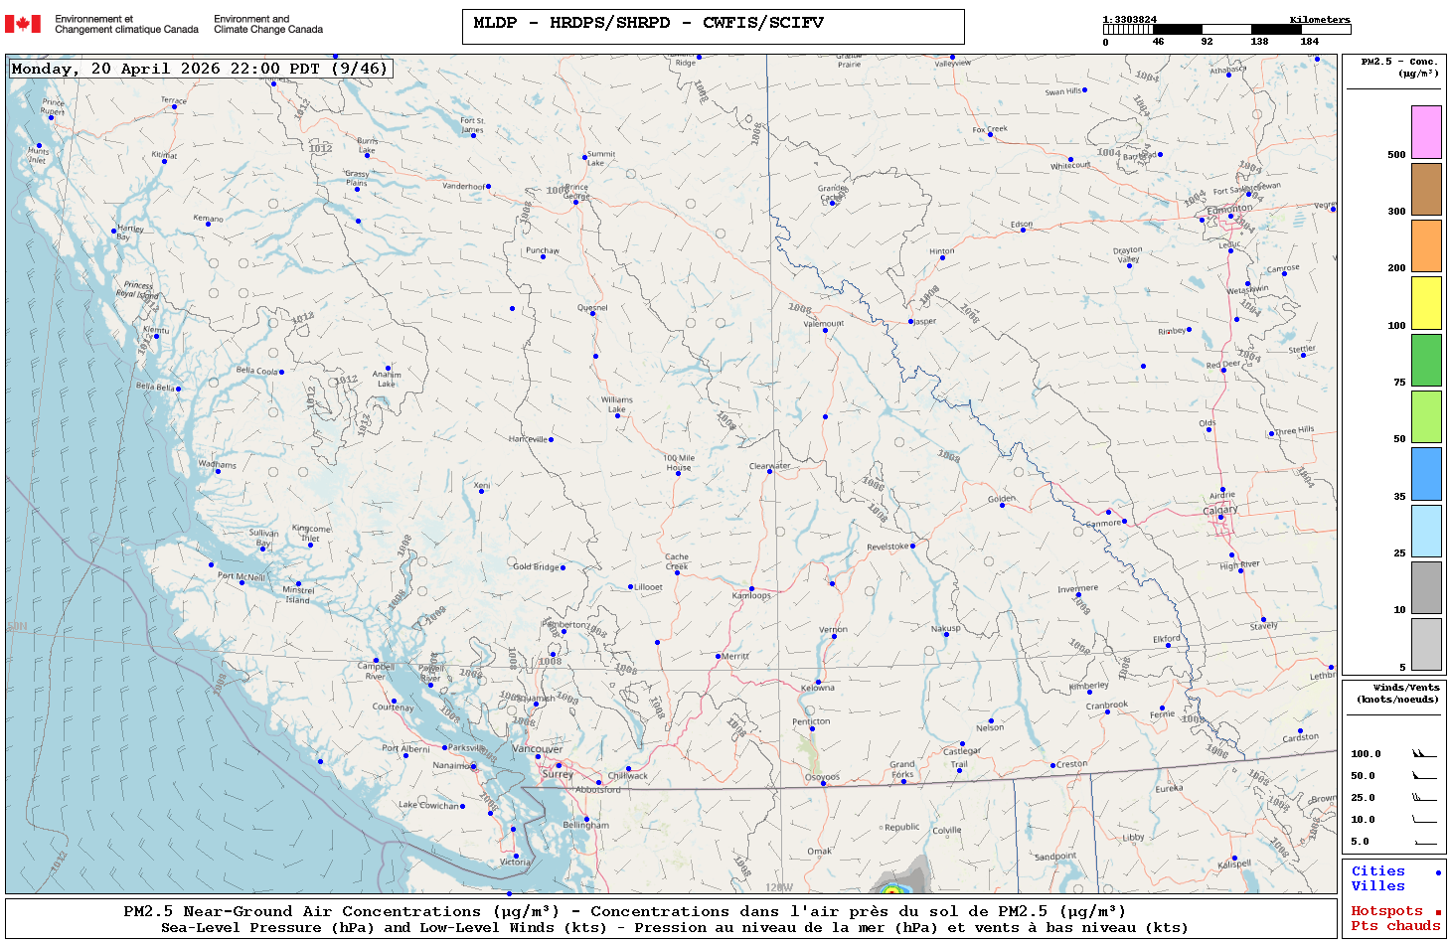Click the pink 500 concentration swatch
Viewport: 1451px width, 944px height.
1426,132
